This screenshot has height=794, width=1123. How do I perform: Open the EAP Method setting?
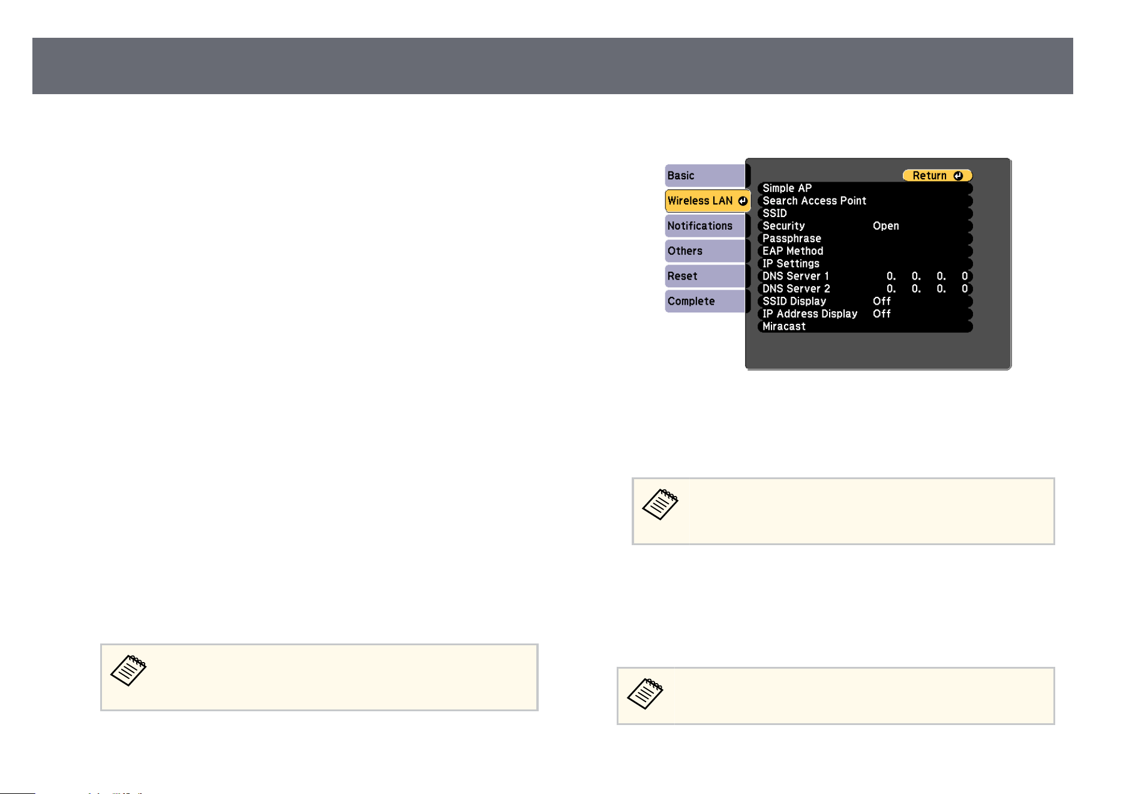864,251
